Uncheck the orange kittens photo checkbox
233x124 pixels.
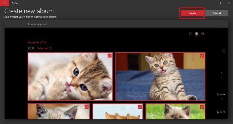pyautogui.click(x=140, y=107)
